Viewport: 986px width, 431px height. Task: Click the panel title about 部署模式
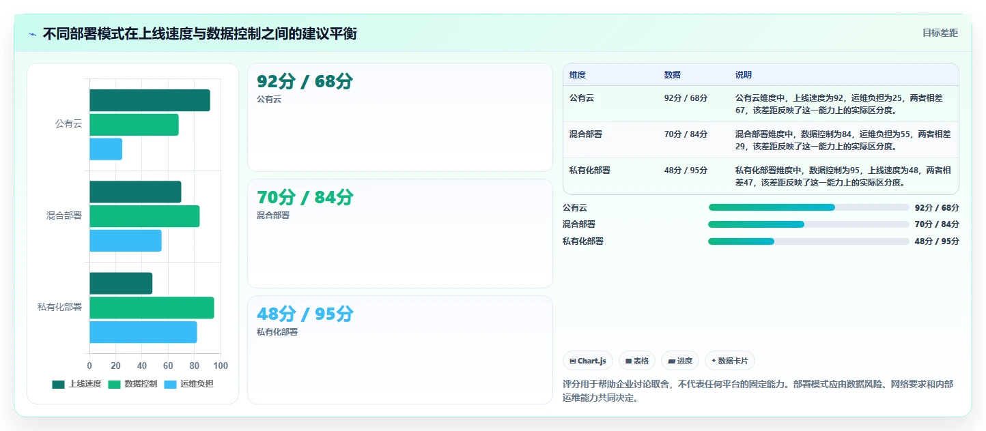coord(199,34)
